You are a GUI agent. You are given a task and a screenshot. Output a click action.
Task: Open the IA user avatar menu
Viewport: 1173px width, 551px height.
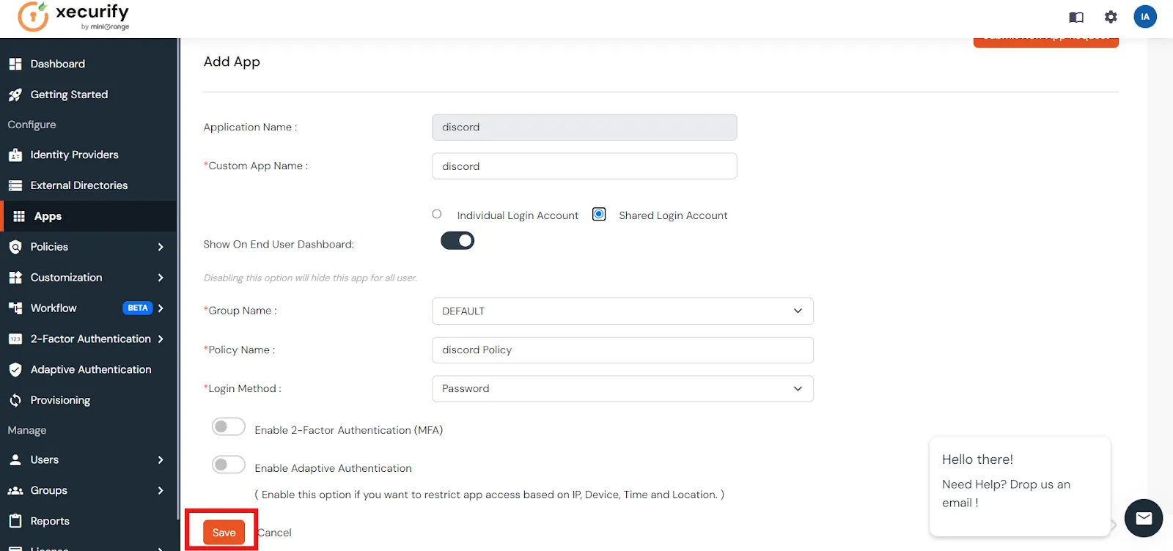point(1145,17)
